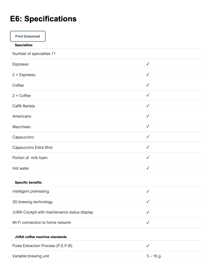Click the 5 – 16 g brewing unit value
The height and width of the screenshot is (274, 212).
click(154, 256)
